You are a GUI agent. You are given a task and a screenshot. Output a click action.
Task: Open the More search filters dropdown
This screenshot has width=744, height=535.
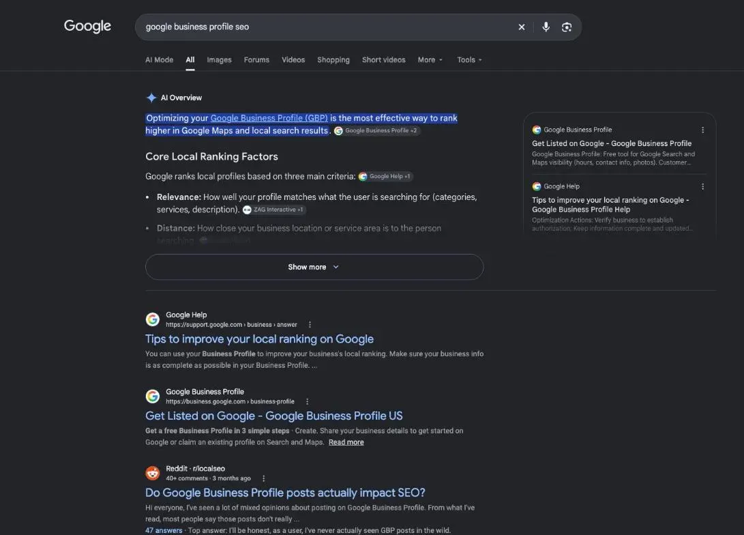(x=430, y=60)
